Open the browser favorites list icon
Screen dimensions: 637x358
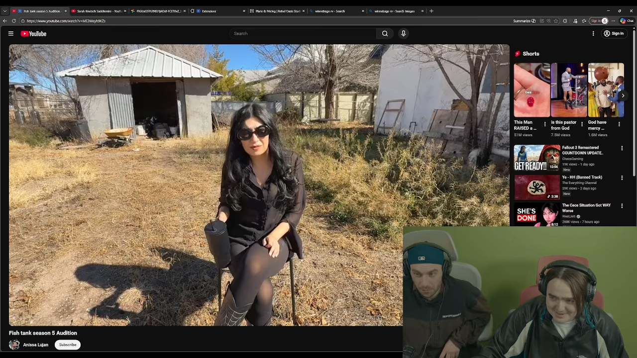click(584, 21)
